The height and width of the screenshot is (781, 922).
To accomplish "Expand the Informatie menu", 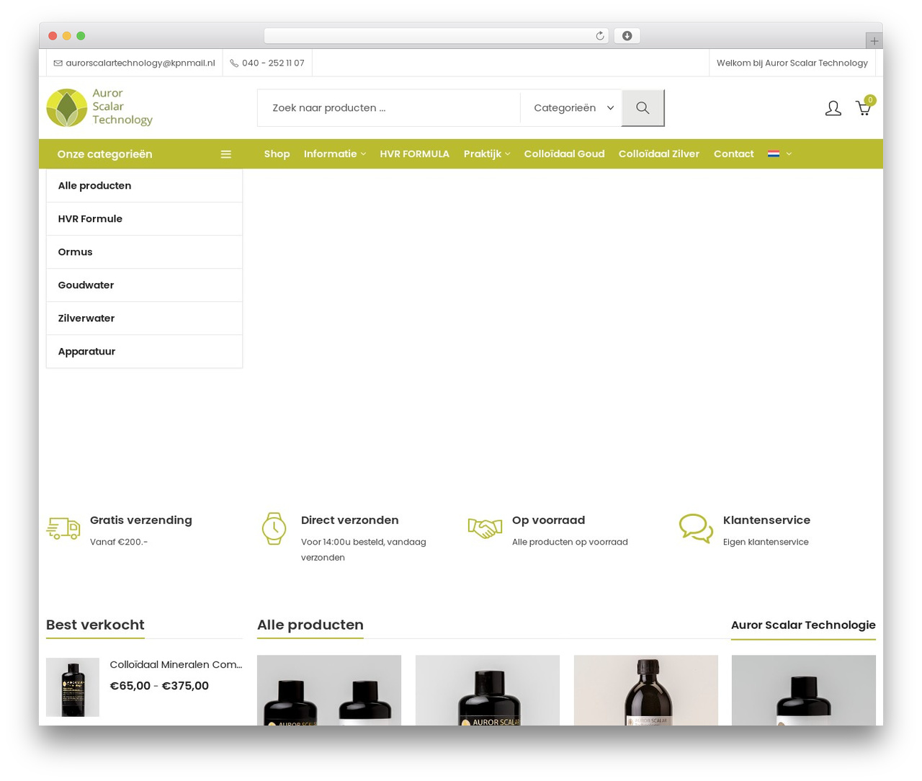I will 335,154.
